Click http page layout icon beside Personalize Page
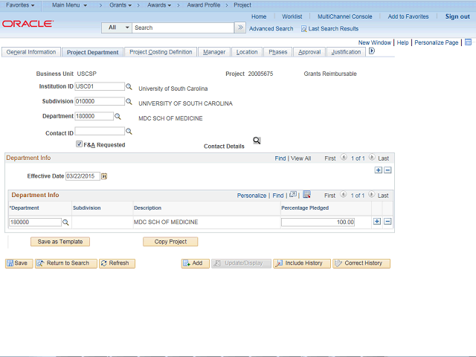 [x=468, y=42]
